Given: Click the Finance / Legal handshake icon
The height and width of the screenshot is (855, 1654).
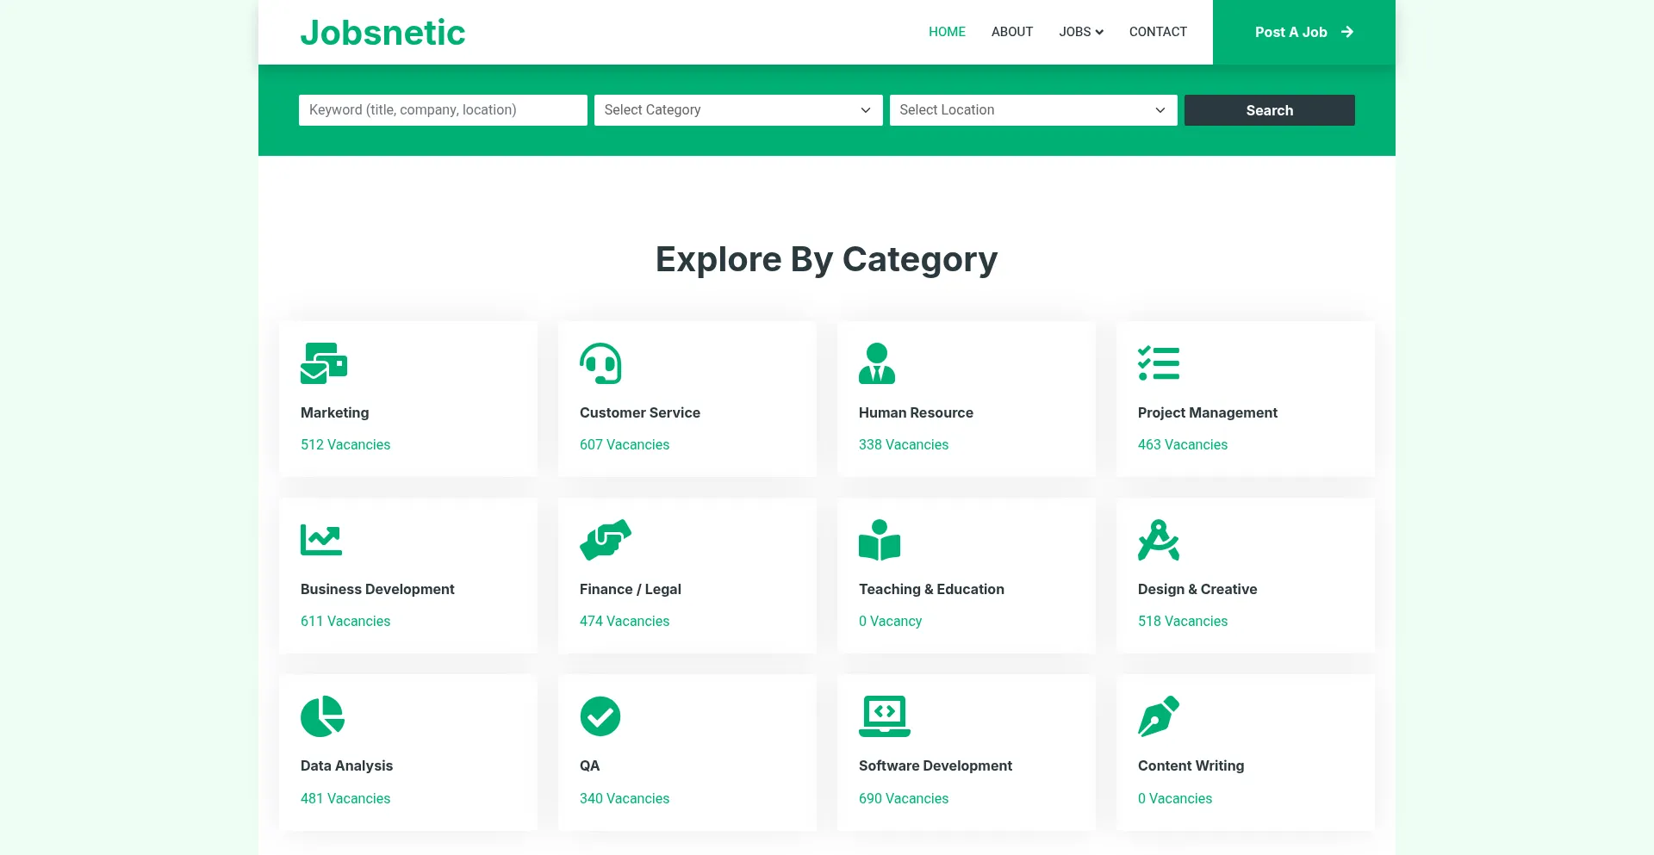Looking at the screenshot, I should [606, 540].
